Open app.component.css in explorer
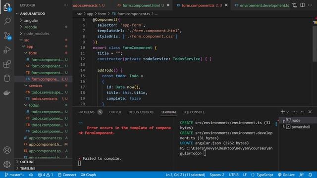 click(44, 138)
